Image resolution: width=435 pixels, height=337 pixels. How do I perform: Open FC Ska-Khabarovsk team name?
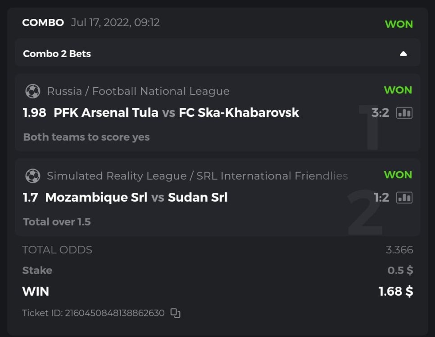[239, 112]
